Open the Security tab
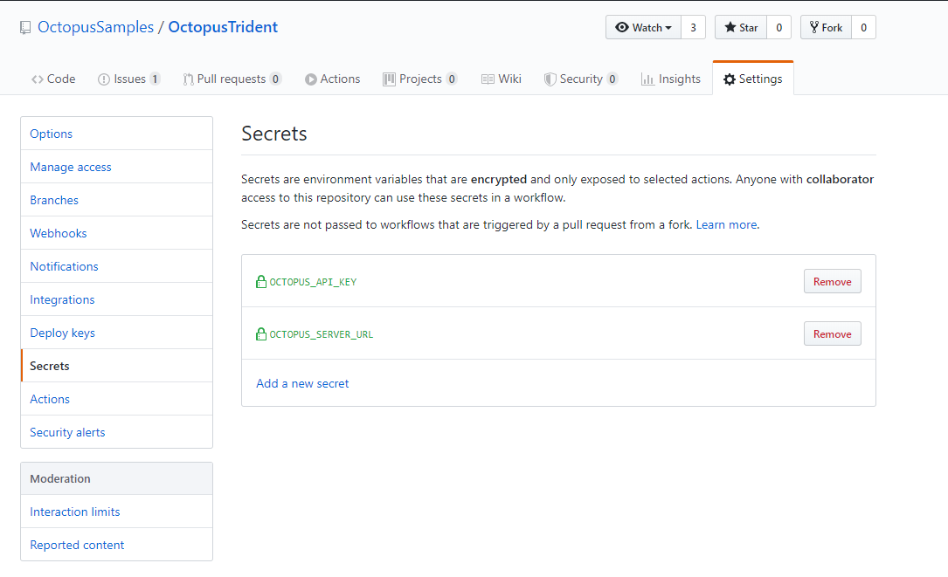Image resolution: width=948 pixels, height=577 pixels. (x=580, y=79)
